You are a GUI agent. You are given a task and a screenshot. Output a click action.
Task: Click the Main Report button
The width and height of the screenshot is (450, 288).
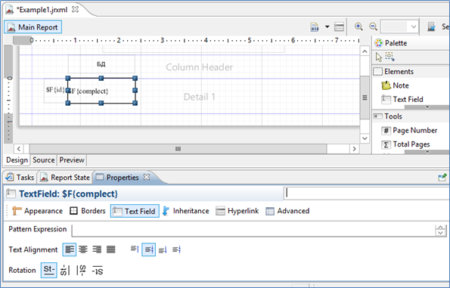click(33, 27)
